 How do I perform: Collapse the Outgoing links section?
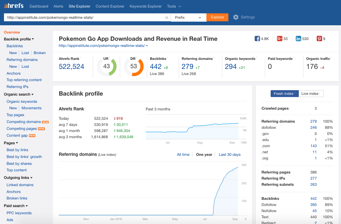click(18, 178)
